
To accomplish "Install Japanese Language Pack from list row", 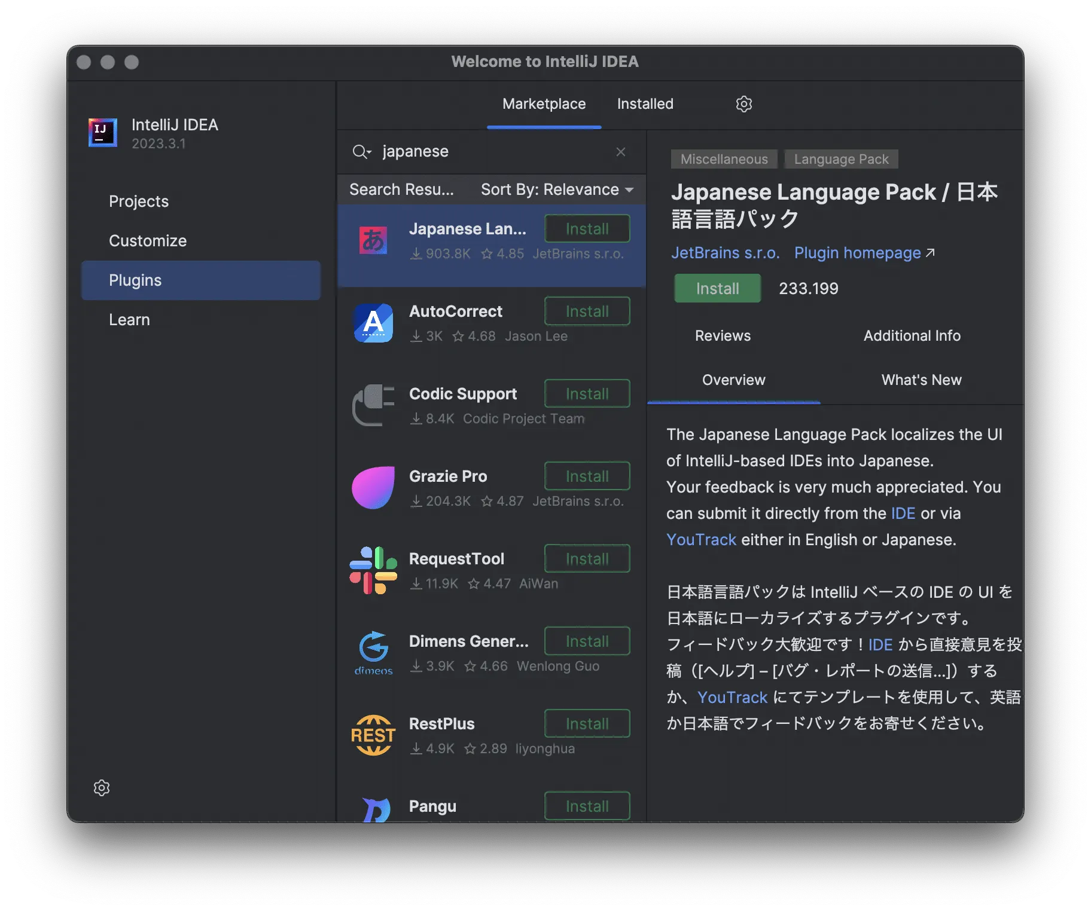I will (587, 229).
